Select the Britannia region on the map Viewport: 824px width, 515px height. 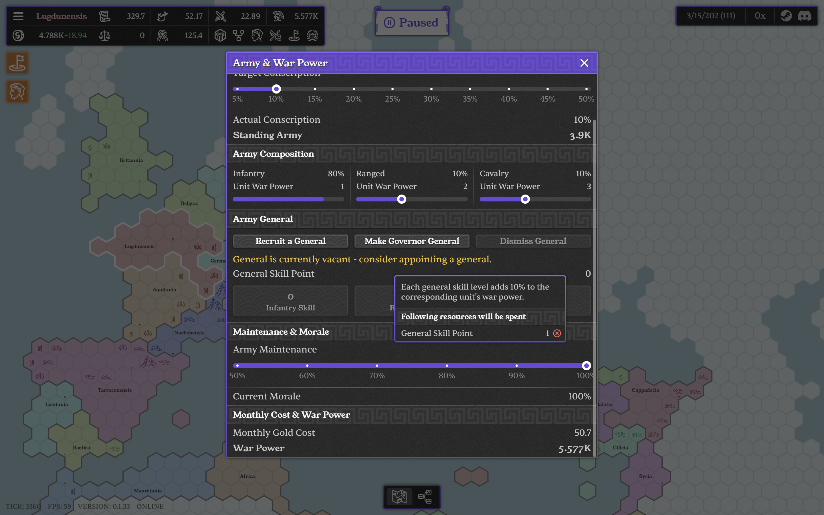pyautogui.click(x=131, y=160)
